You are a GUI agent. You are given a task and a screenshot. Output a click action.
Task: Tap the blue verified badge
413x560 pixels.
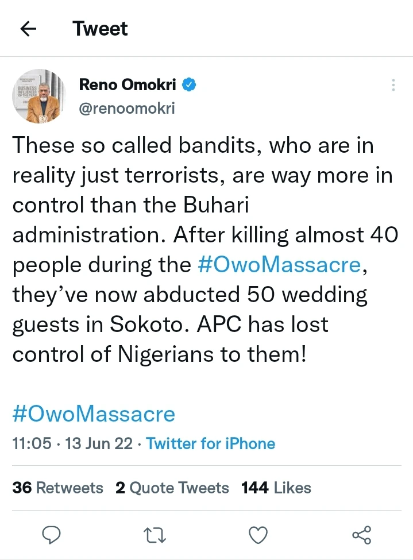189,85
